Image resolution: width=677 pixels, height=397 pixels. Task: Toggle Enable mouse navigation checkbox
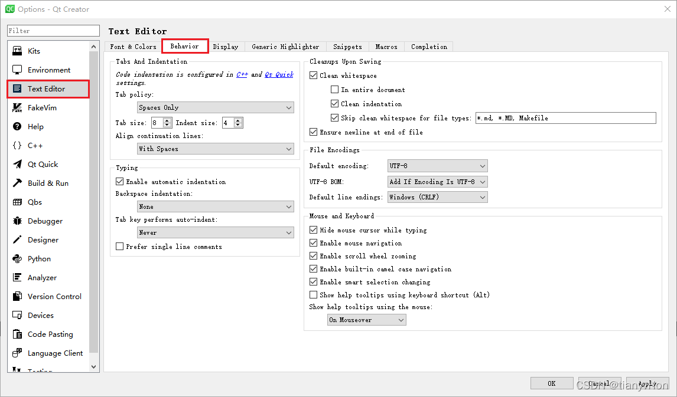coord(314,243)
